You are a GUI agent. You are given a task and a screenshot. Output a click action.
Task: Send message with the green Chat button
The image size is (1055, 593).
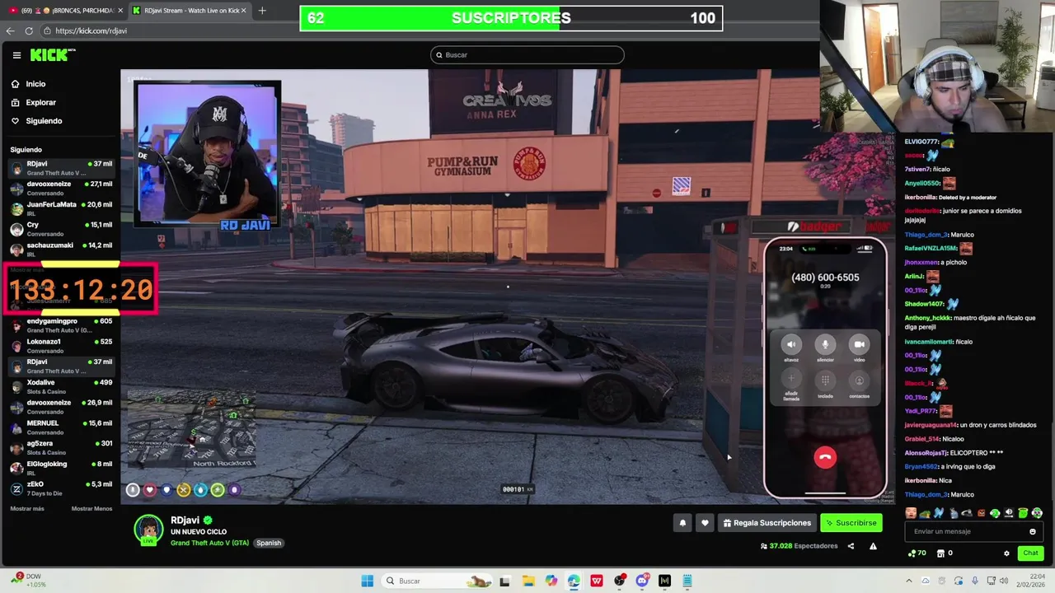coord(1030,553)
